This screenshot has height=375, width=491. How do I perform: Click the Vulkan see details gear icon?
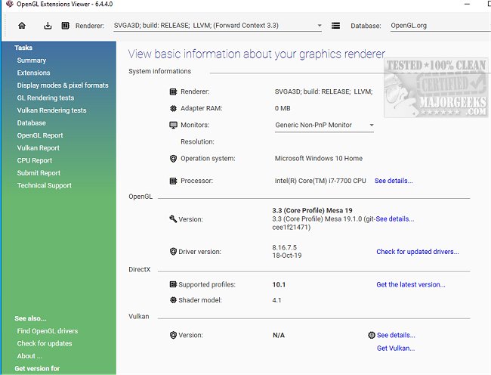(x=371, y=335)
